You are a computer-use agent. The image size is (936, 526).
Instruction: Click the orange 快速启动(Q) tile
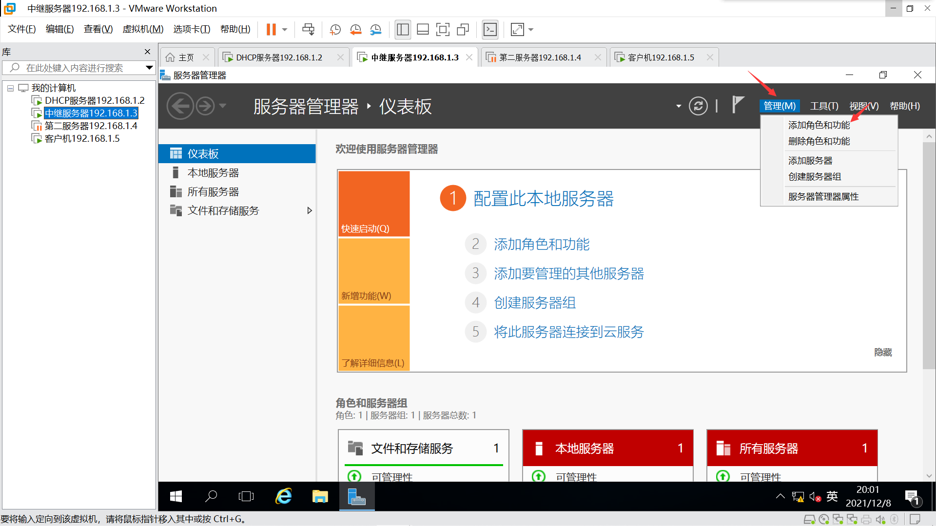click(x=374, y=204)
